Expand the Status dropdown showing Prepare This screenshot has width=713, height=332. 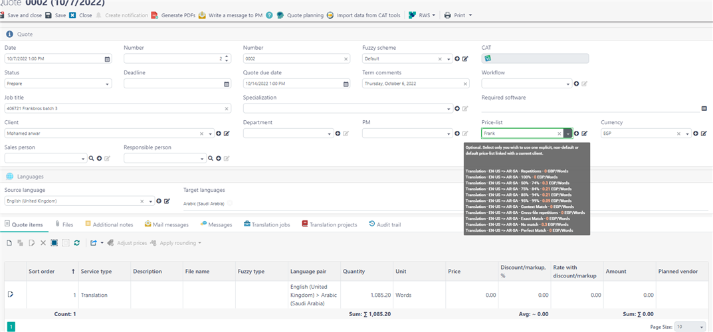coord(108,84)
